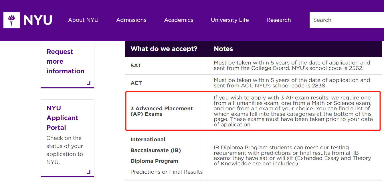Click the NYU torch logo icon
Screen dimensions: 384x182
pos(12,20)
